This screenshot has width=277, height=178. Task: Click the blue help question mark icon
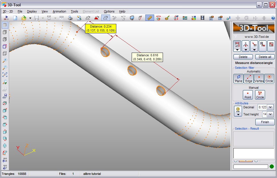pyautogui.click(x=273, y=18)
